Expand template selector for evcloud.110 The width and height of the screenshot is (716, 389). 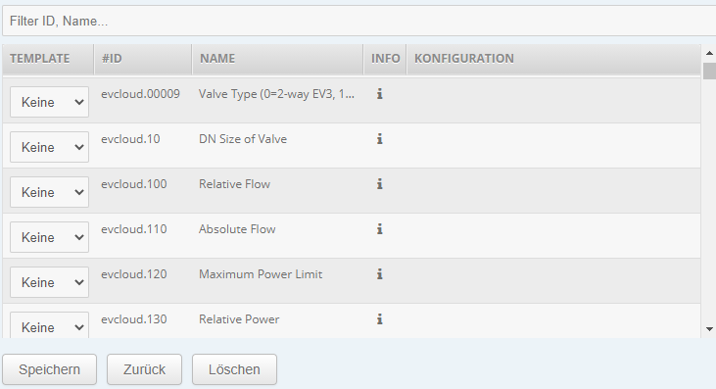pos(49,237)
